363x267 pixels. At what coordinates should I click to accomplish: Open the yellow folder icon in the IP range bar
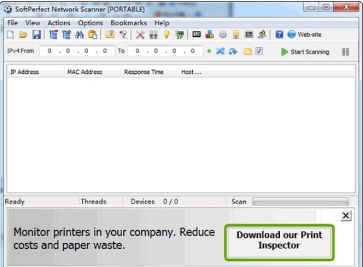[x=248, y=51]
